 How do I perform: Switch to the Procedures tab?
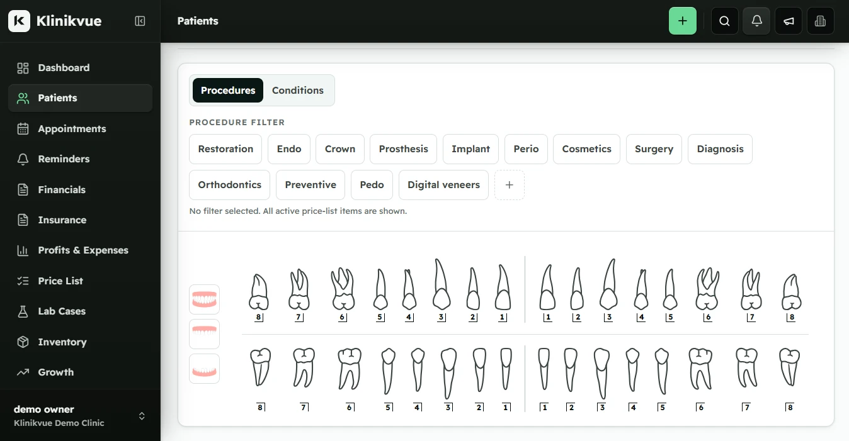click(x=228, y=91)
